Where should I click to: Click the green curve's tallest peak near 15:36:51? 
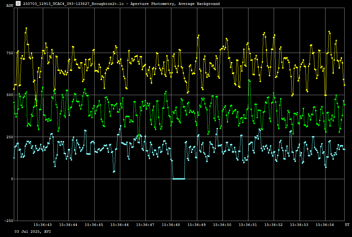click(x=249, y=80)
